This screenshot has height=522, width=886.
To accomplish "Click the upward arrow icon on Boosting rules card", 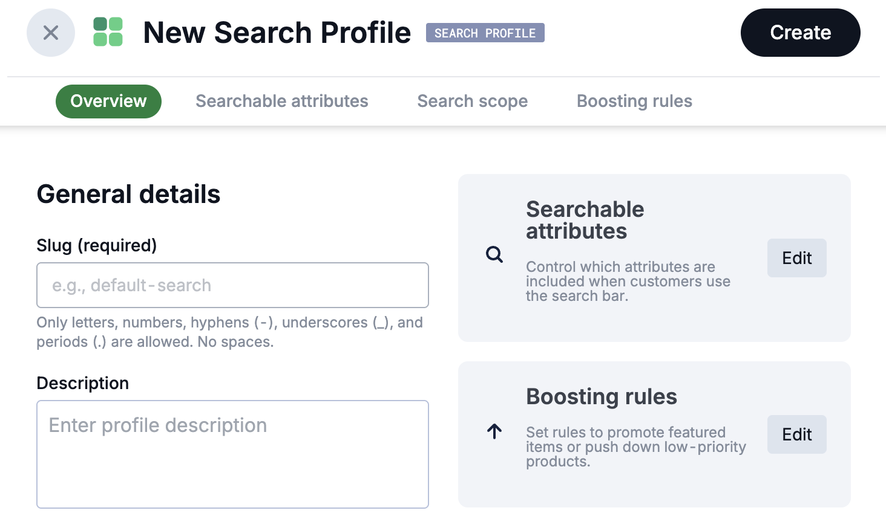I will pyautogui.click(x=494, y=431).
